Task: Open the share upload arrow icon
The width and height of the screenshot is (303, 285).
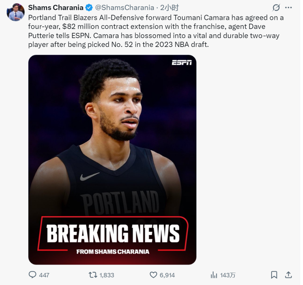Action: point(288,275)
